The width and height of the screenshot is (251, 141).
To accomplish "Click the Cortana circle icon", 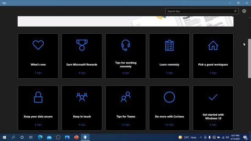I will click(169, 97).
